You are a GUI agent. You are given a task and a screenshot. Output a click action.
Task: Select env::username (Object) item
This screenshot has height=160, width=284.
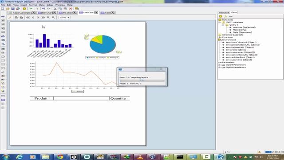click(x=239, y=60)
